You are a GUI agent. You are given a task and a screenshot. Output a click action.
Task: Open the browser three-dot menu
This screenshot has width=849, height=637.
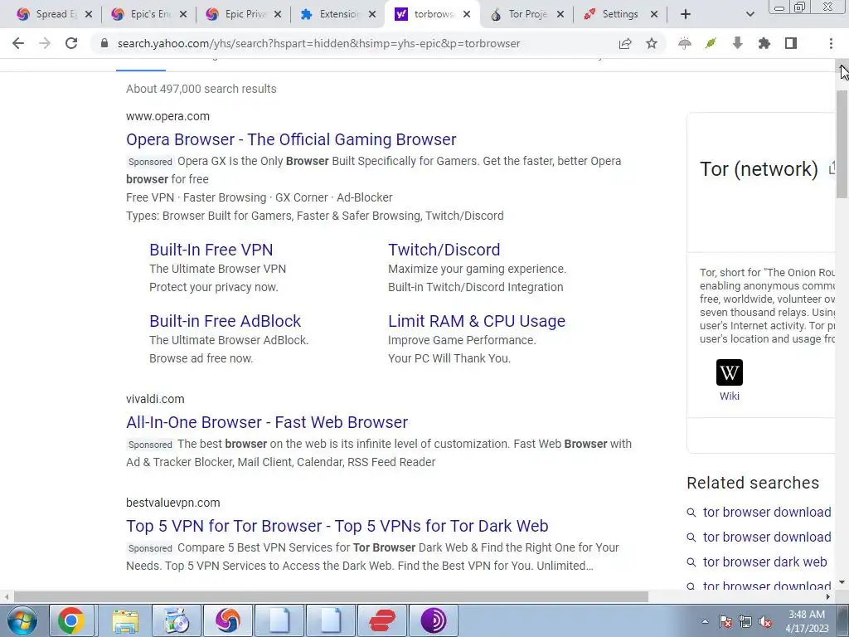[831, 43]
